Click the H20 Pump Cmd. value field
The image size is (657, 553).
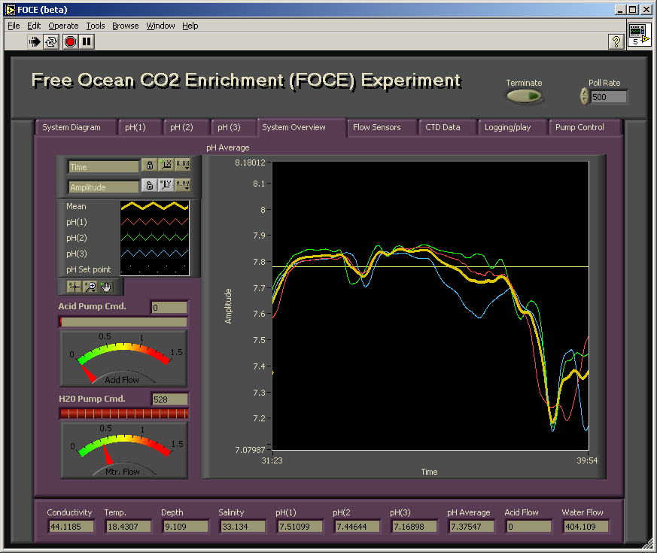170,400
